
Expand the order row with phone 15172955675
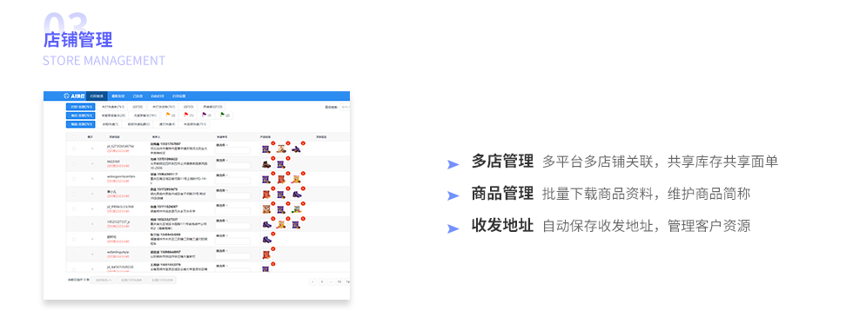(92, 194)
